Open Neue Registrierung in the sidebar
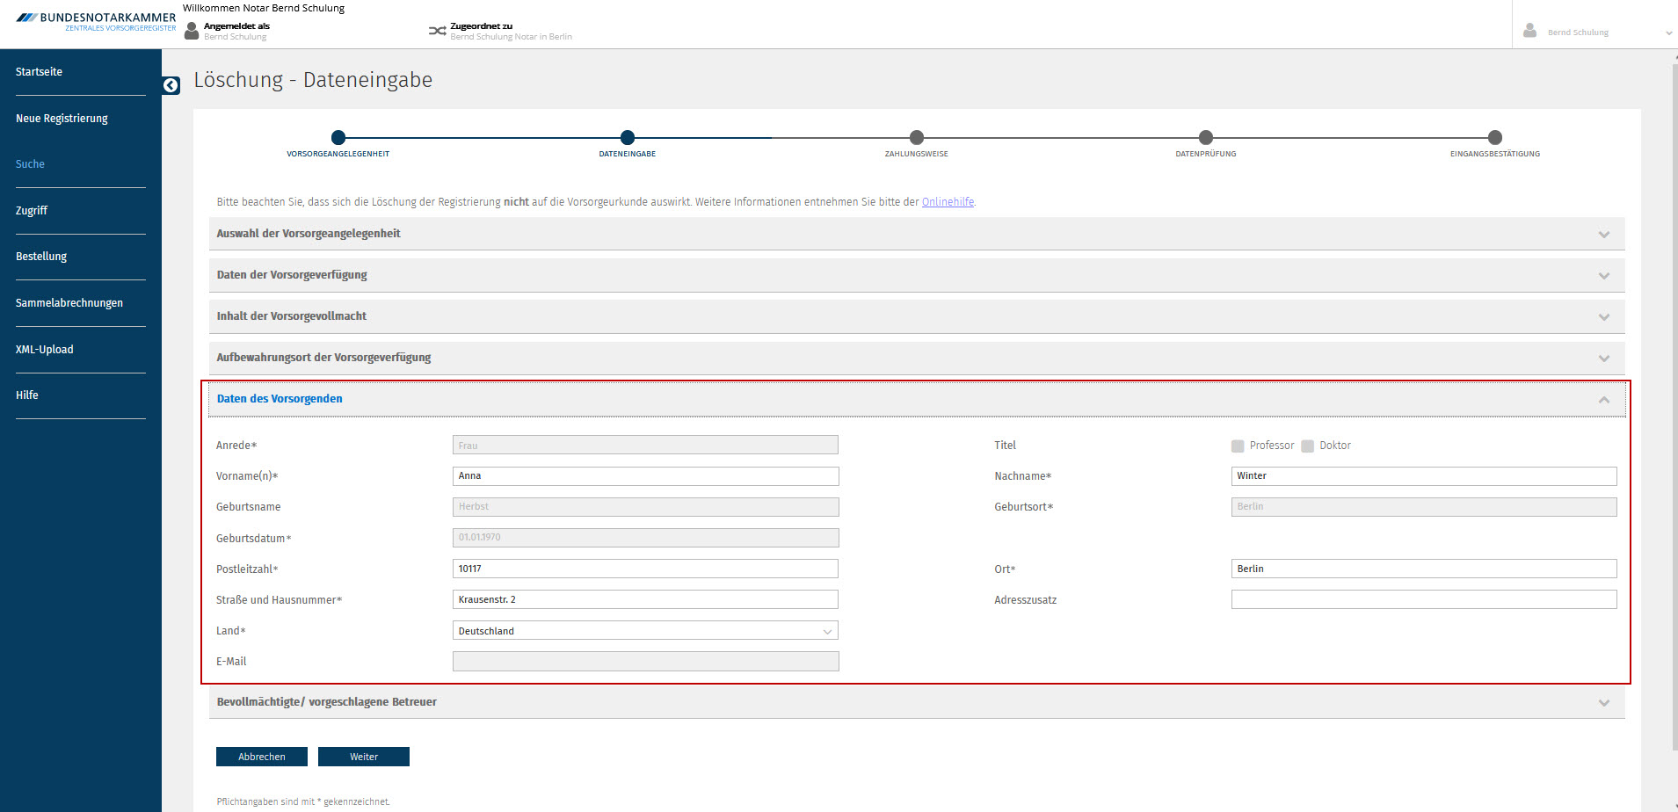This screenshot has height=812, width=1678. click(x=62, y=119)
